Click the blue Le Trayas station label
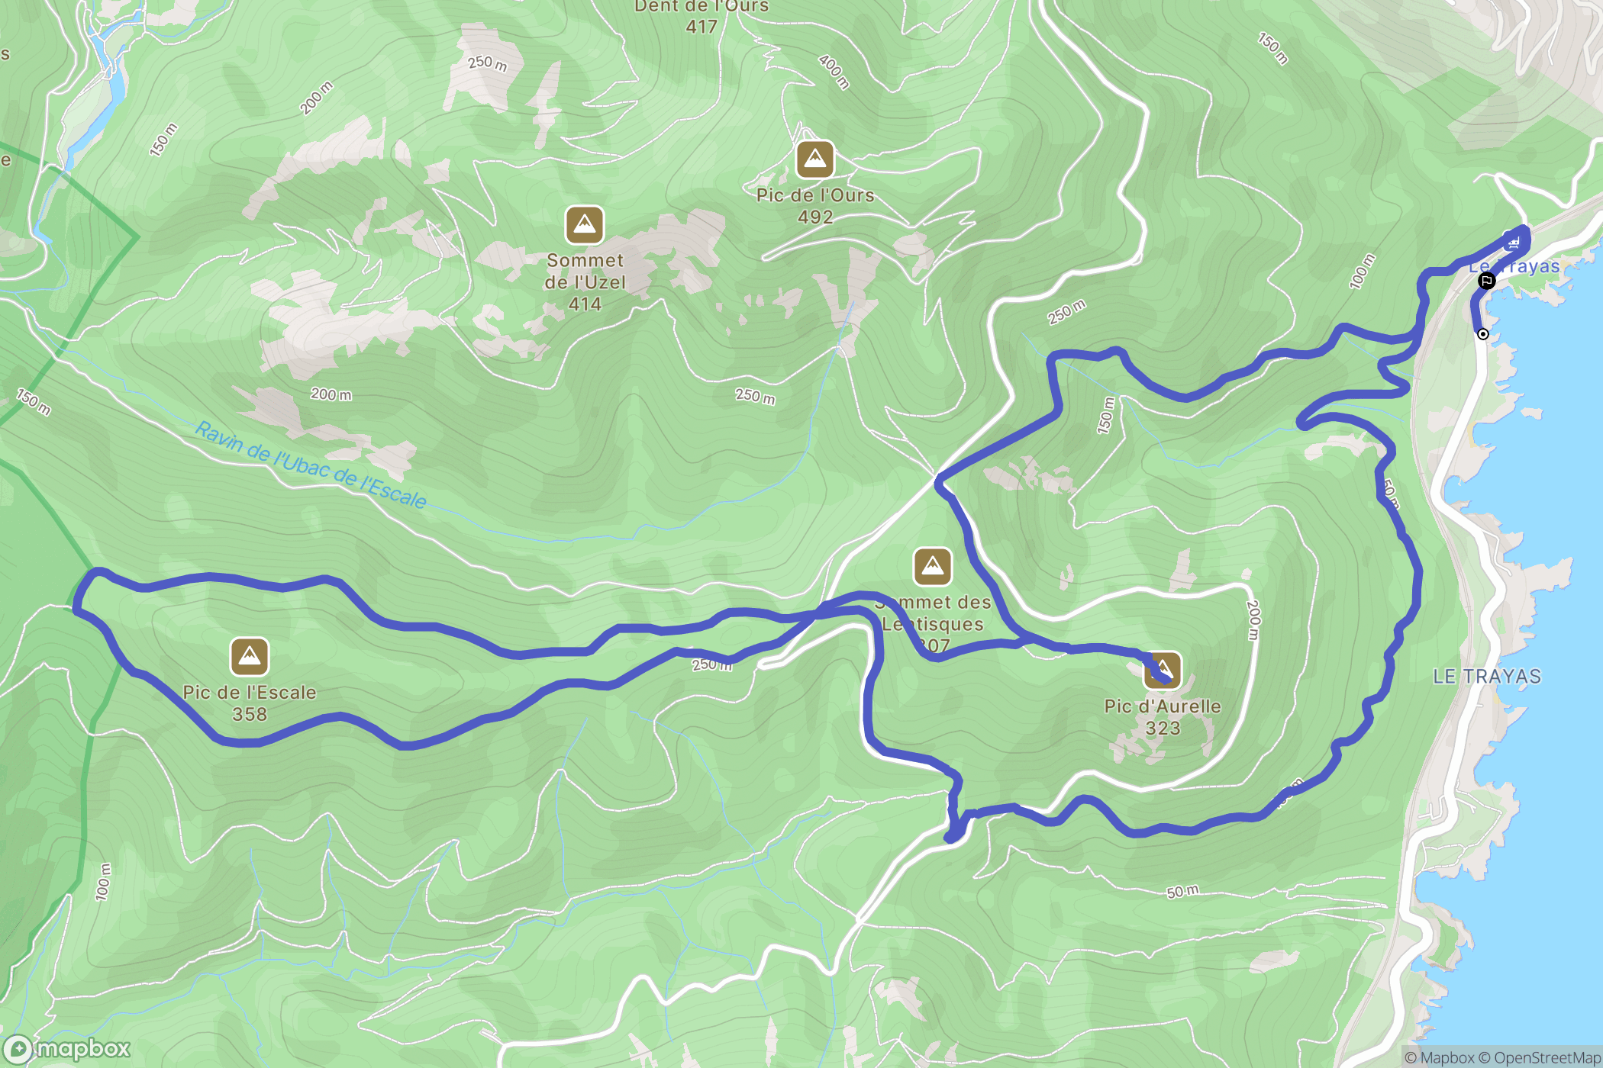Screen dimensions: 1603x1068 pyautogui.click(x=1514, y=266)
